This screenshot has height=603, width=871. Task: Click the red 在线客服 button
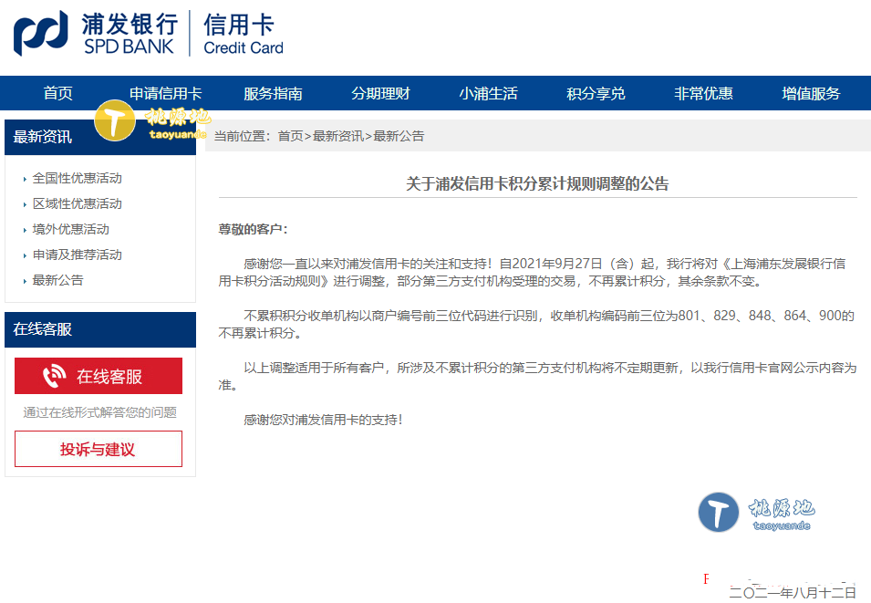click(99, 376)
